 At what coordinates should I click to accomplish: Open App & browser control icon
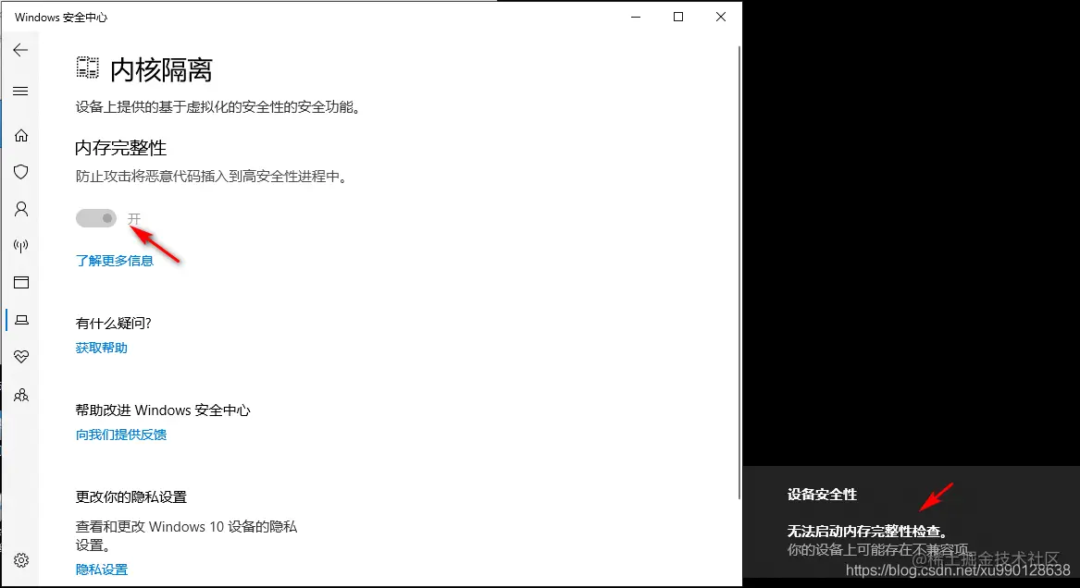21,283
